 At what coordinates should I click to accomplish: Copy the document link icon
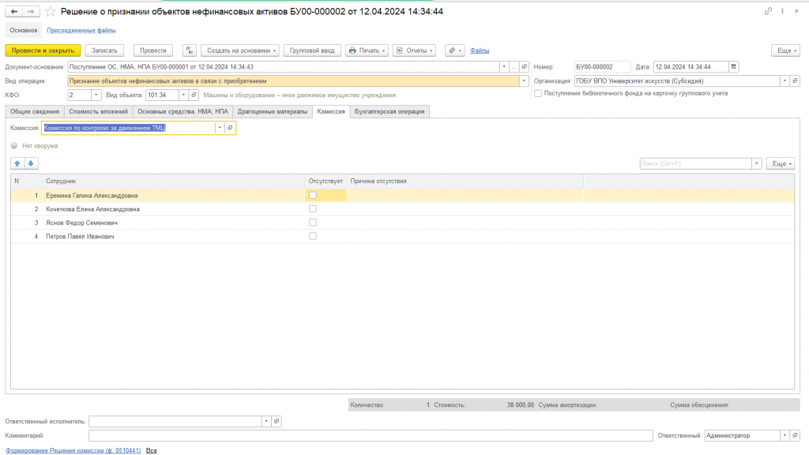click(x=768, y=11)
